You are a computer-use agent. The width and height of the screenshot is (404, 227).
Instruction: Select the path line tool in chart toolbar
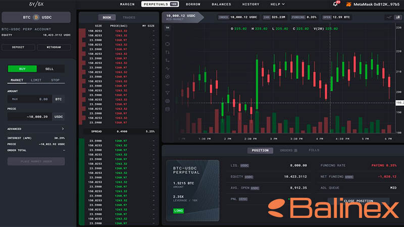[x=168, y=61]
